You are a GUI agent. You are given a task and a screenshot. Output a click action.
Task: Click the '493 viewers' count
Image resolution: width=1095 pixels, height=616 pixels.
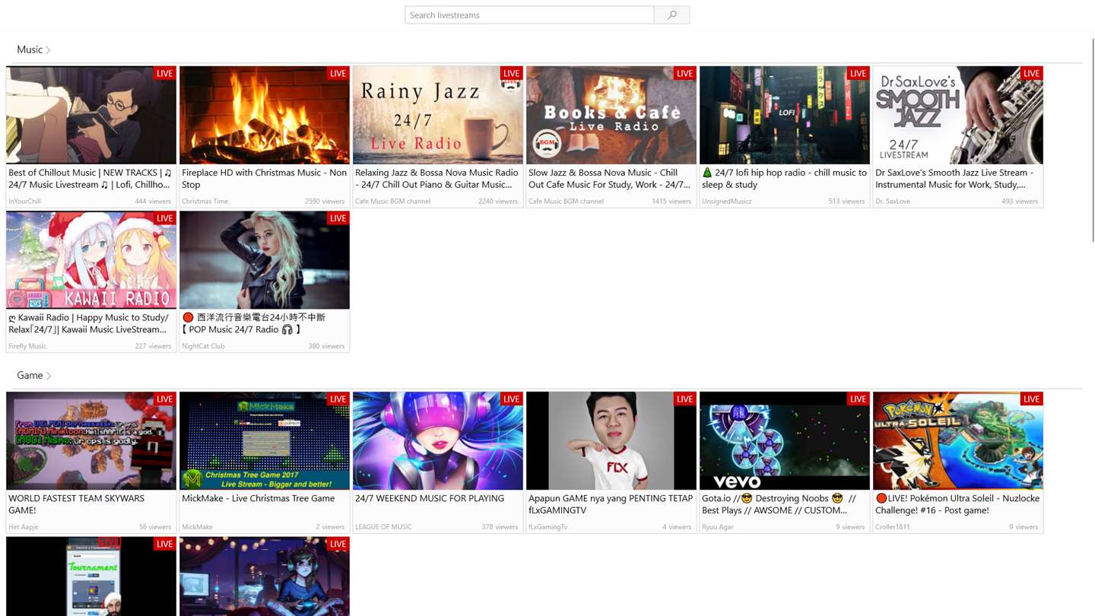pyautogui.click(x=1020, y=202)
